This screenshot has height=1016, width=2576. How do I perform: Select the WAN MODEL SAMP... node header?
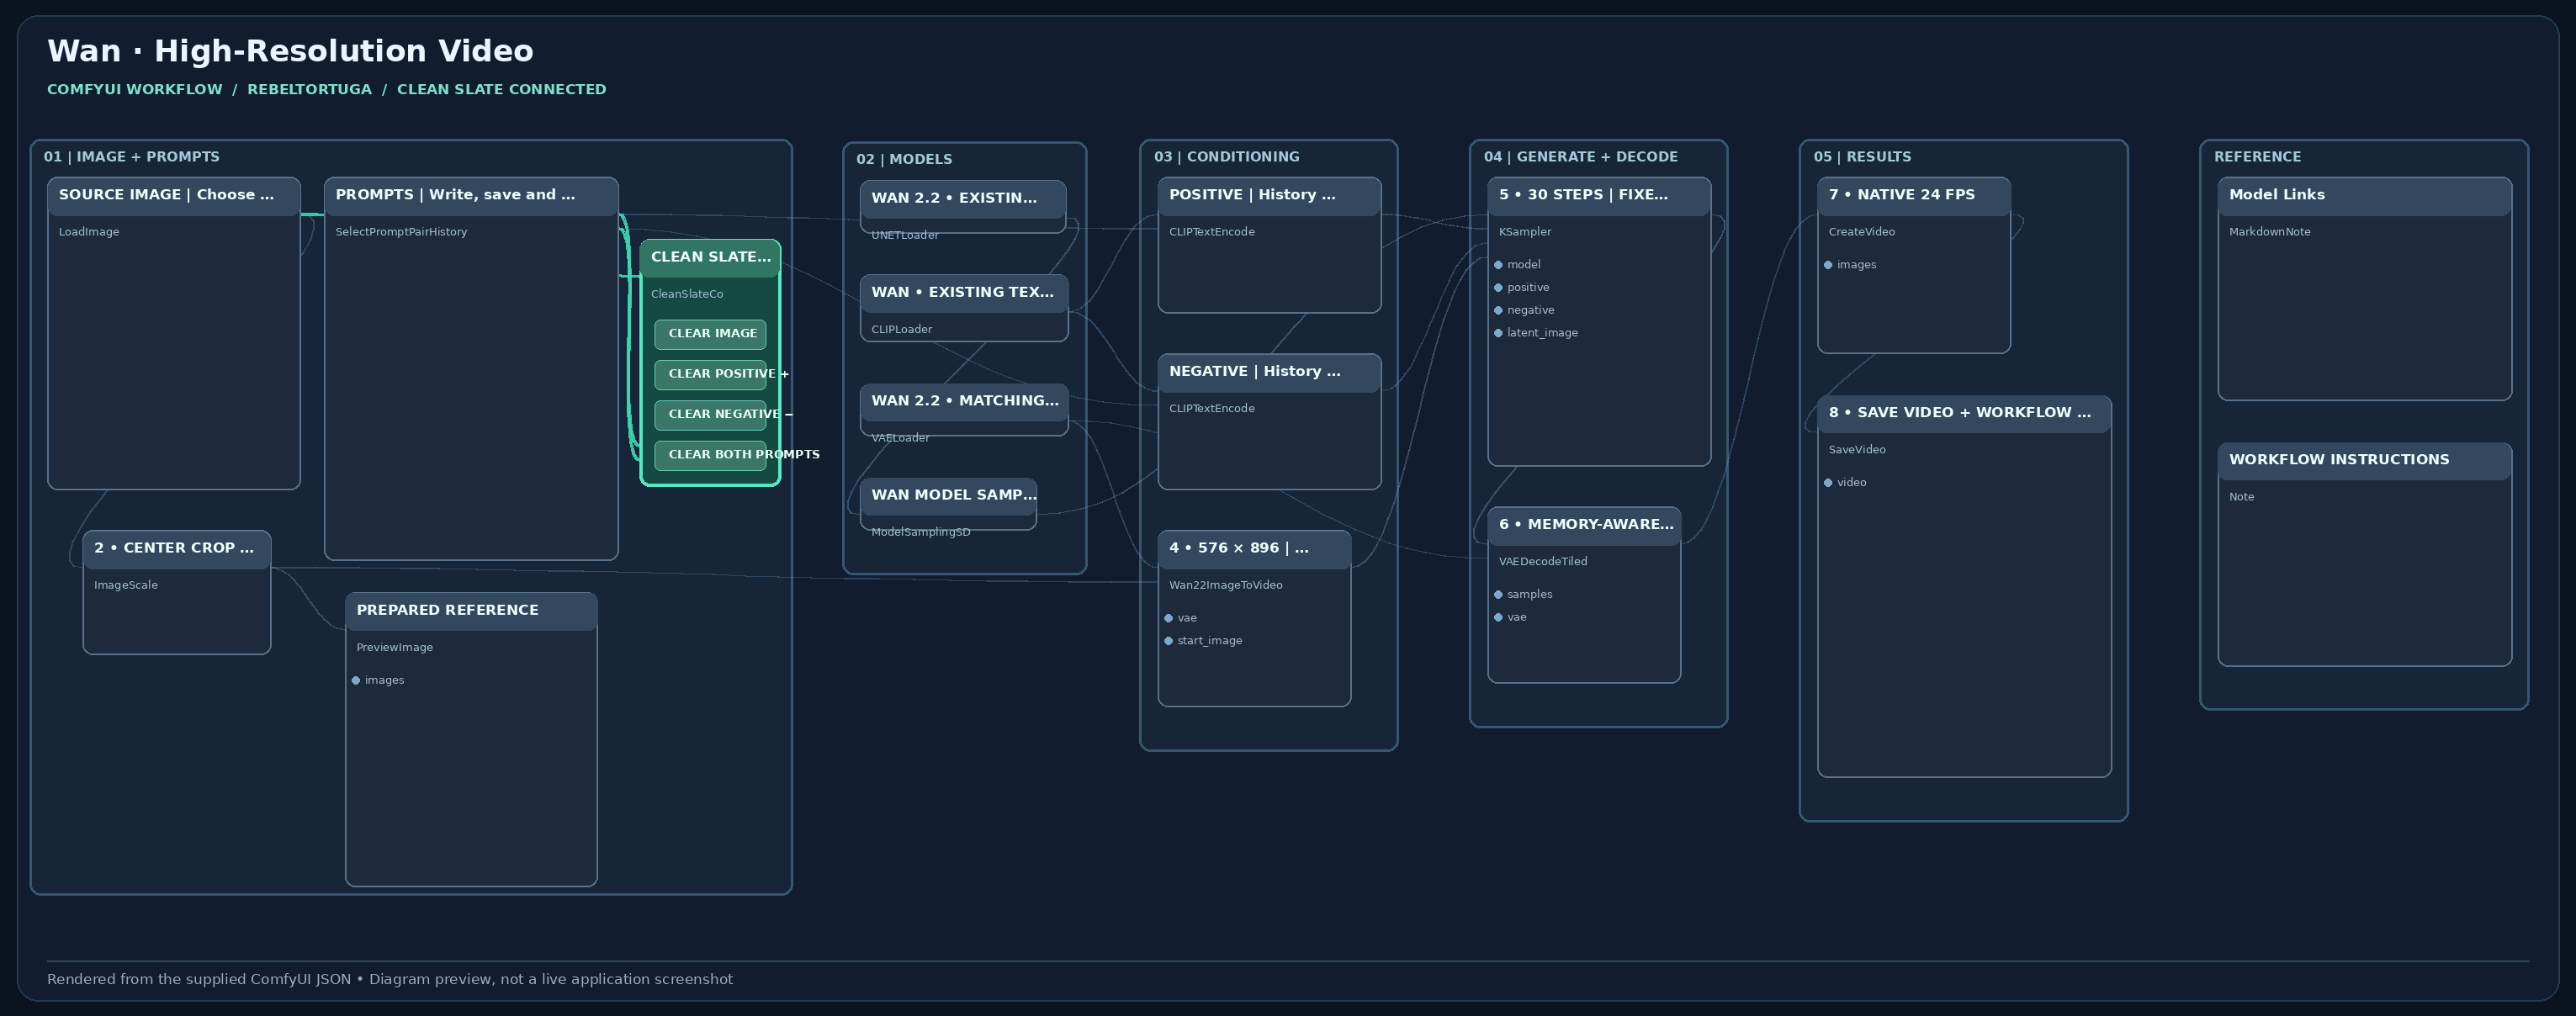[948, 496]
